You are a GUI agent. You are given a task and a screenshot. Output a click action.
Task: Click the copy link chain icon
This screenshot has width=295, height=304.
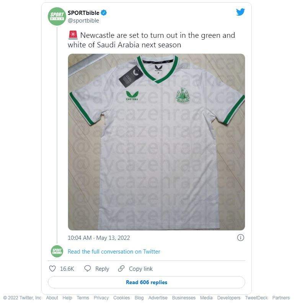click(x=121, y=269)
